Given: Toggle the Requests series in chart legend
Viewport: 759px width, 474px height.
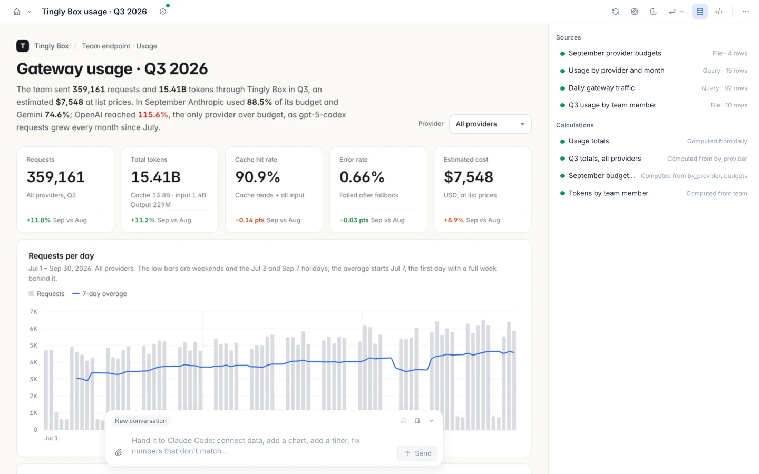Looking at the screenshot, I should tap(46, 294).
